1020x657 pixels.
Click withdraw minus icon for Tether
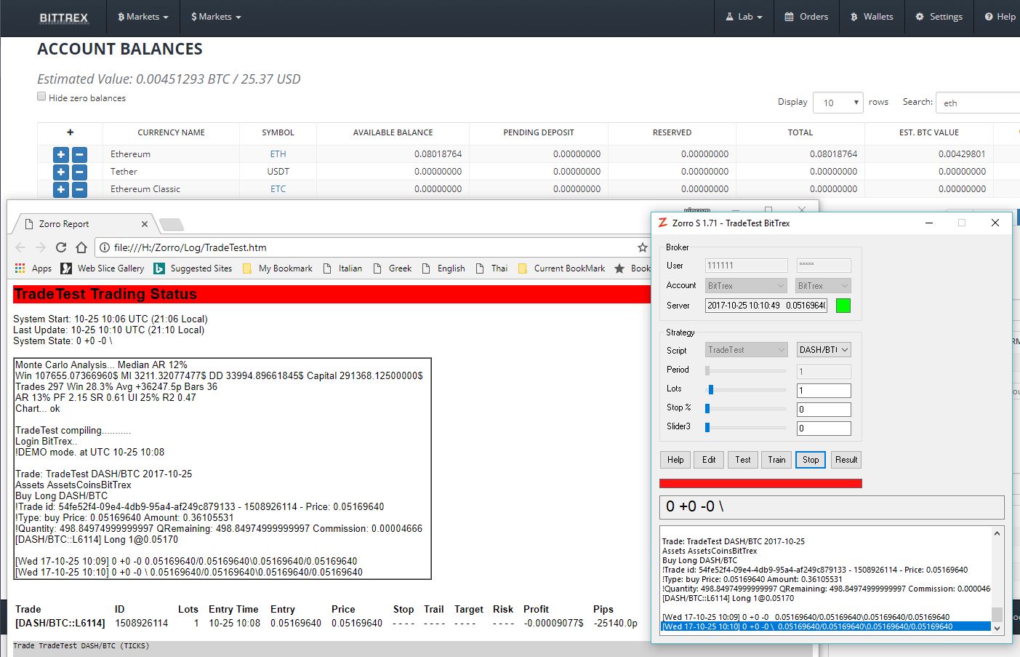point(79,172)
